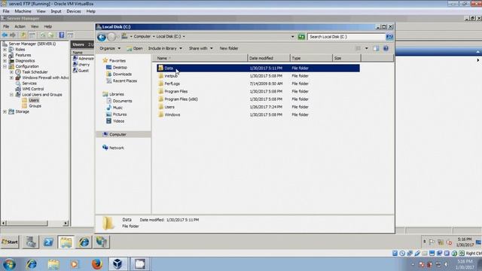Open Internet Explorer in guest taskbar

(x=84, y=242)
